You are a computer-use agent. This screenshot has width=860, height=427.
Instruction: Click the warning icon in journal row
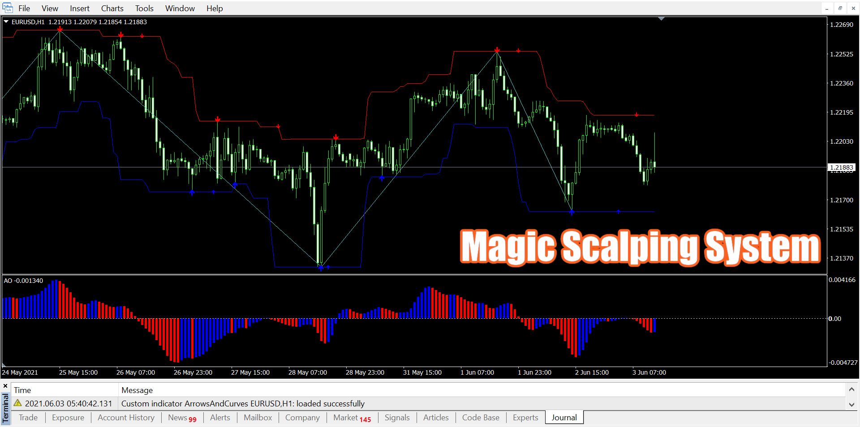[18, 403]
